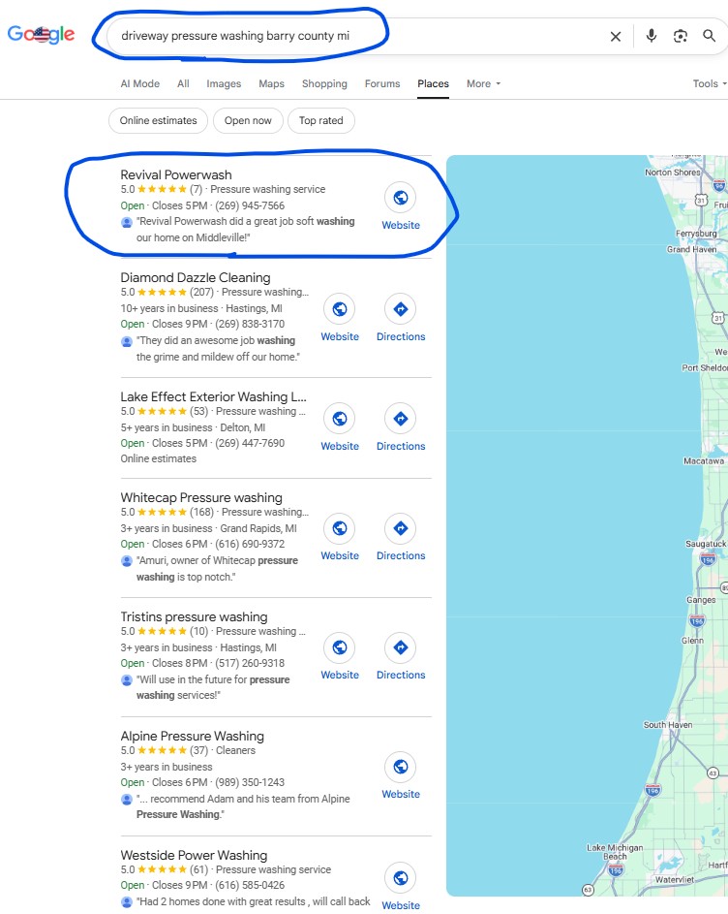Click review quote mentioning Amuri, owner

coord(217,568)
